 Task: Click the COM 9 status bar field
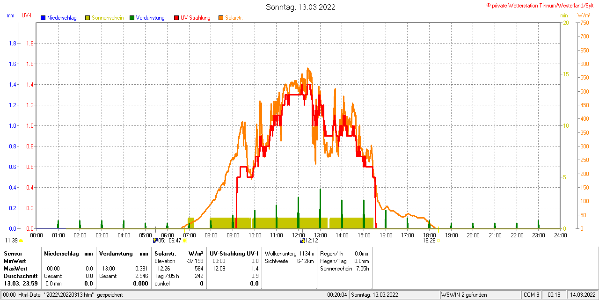tap(532, 295)
